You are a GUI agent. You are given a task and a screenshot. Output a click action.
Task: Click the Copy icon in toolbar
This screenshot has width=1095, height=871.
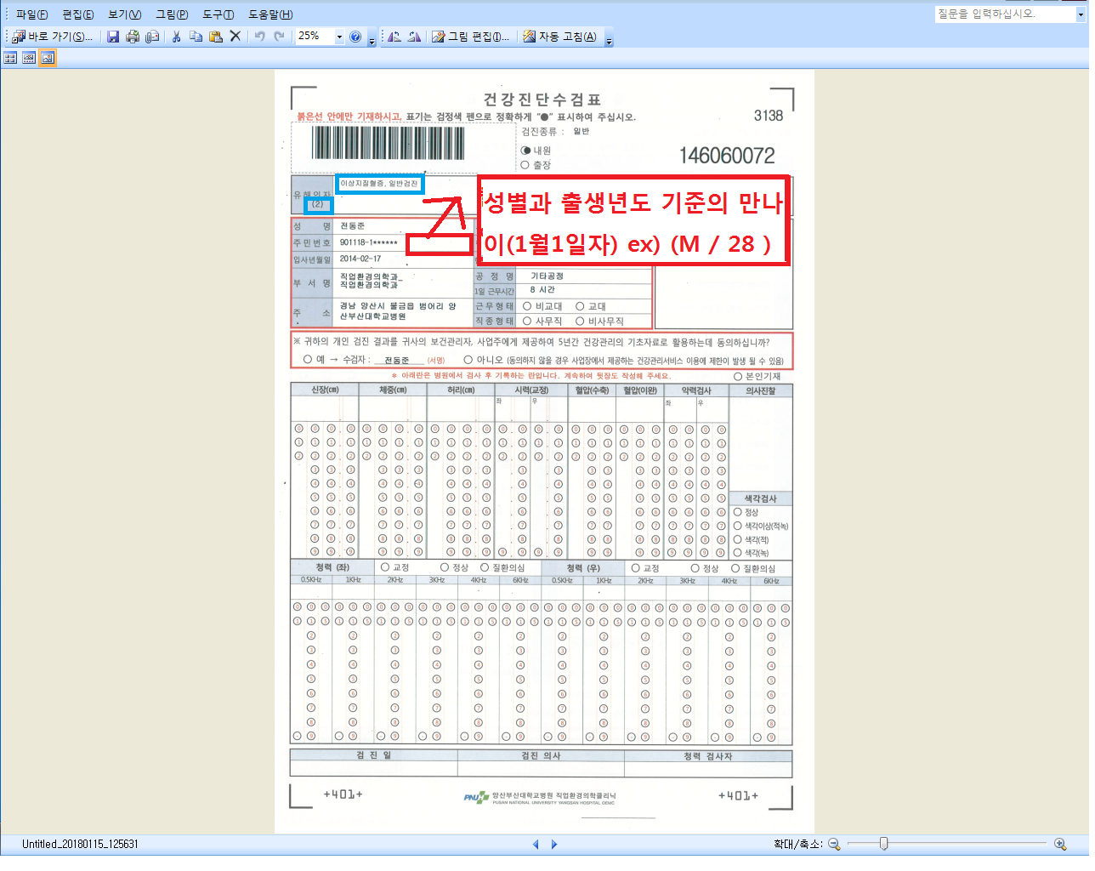coord(196,37)
